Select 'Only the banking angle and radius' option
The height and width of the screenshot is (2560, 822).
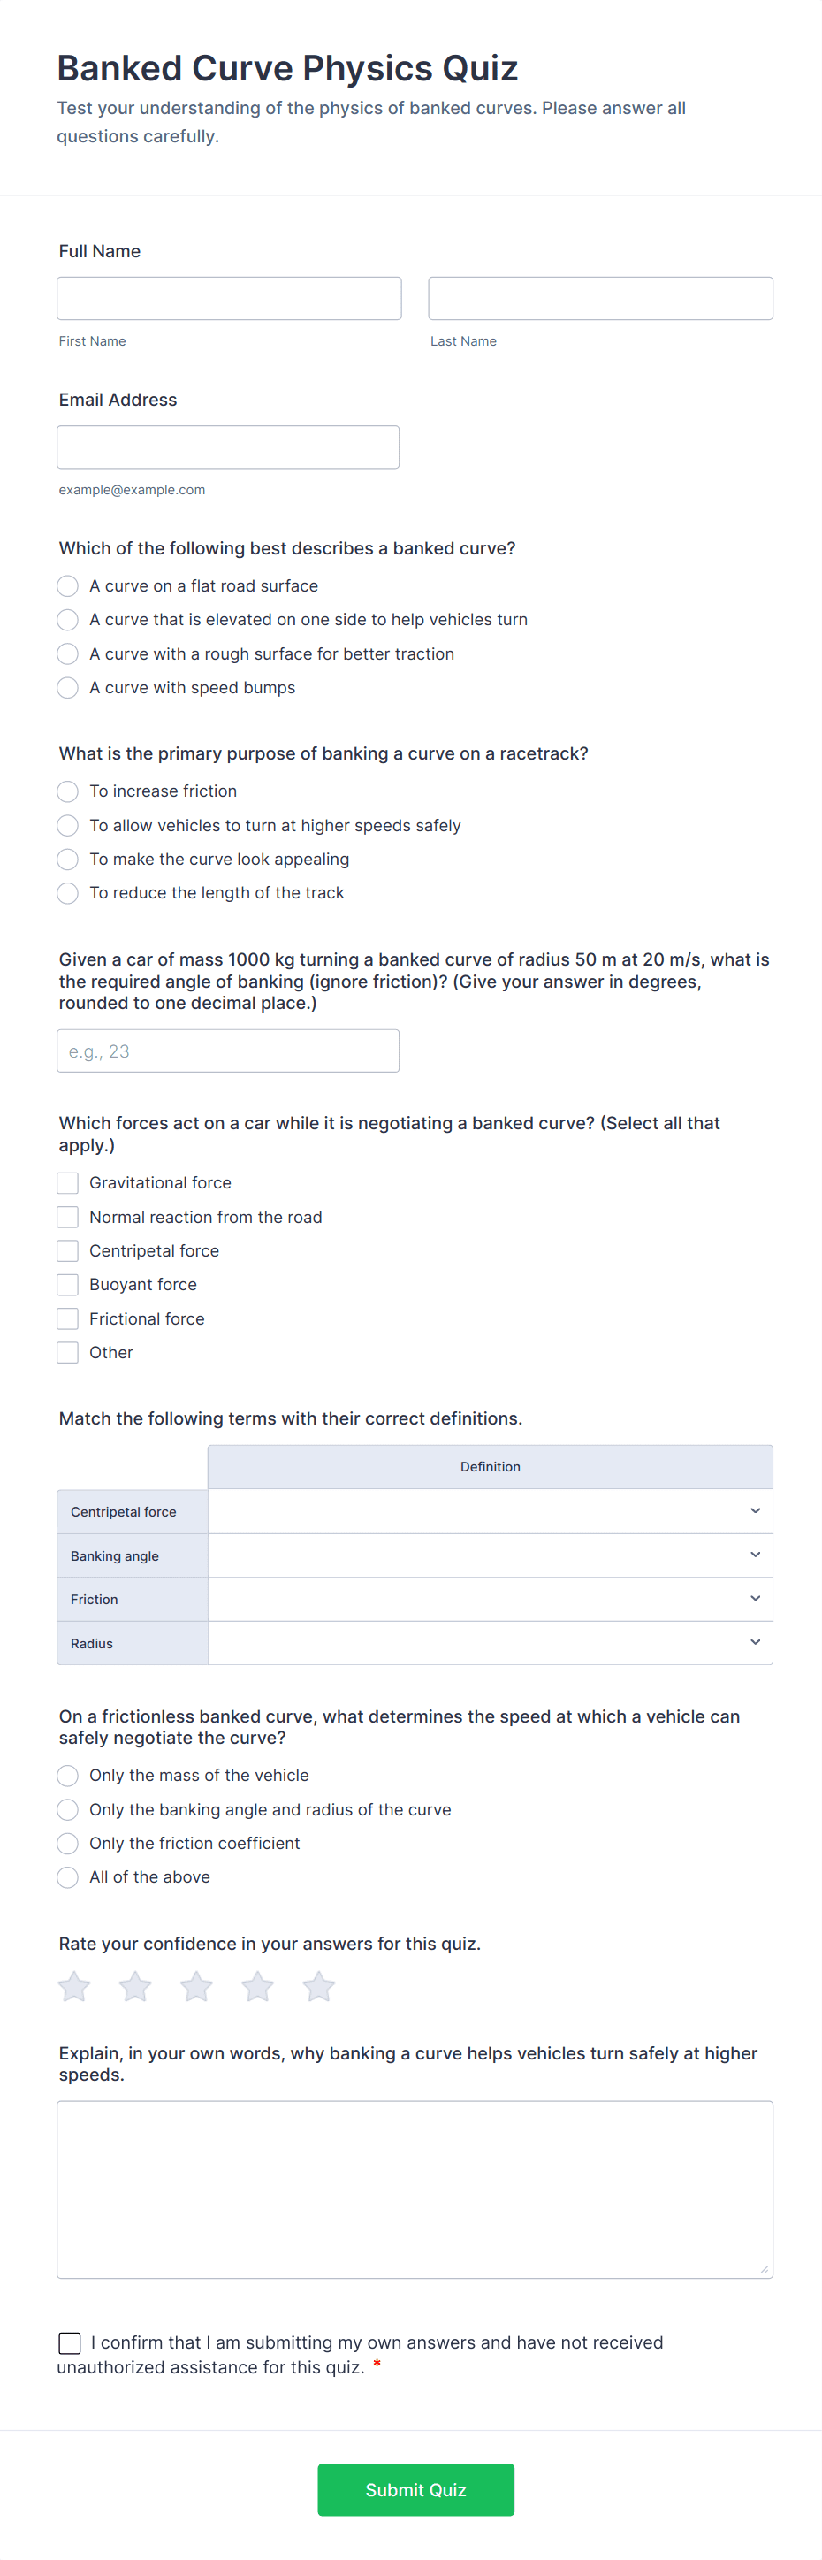click(67, 1810)
